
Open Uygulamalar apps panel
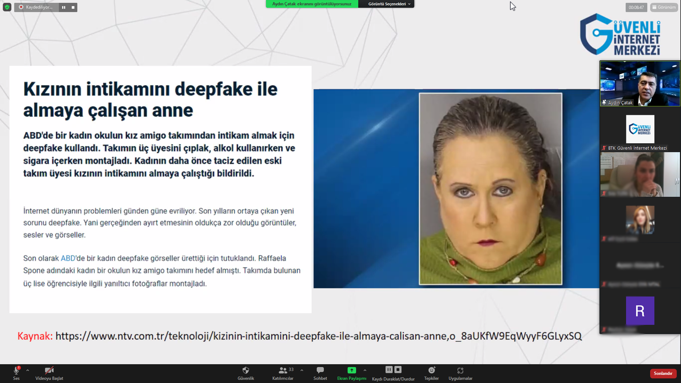pos(460,373)
